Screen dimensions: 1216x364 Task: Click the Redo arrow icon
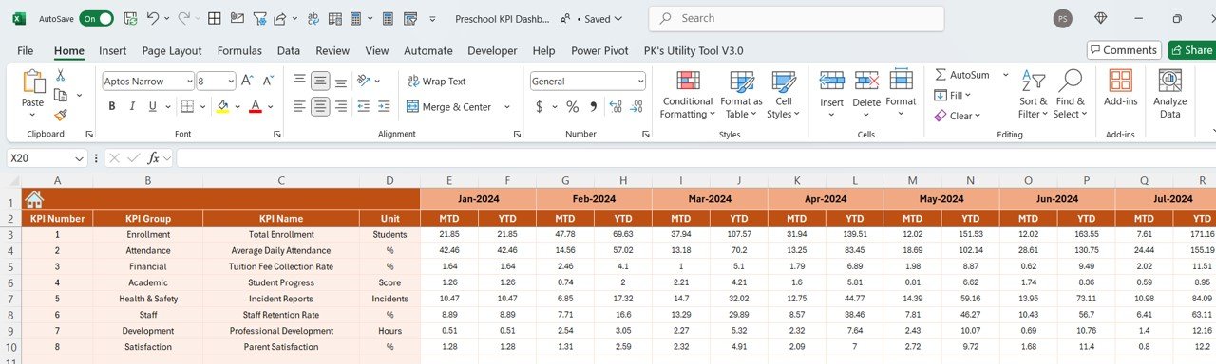click(184, 18)
